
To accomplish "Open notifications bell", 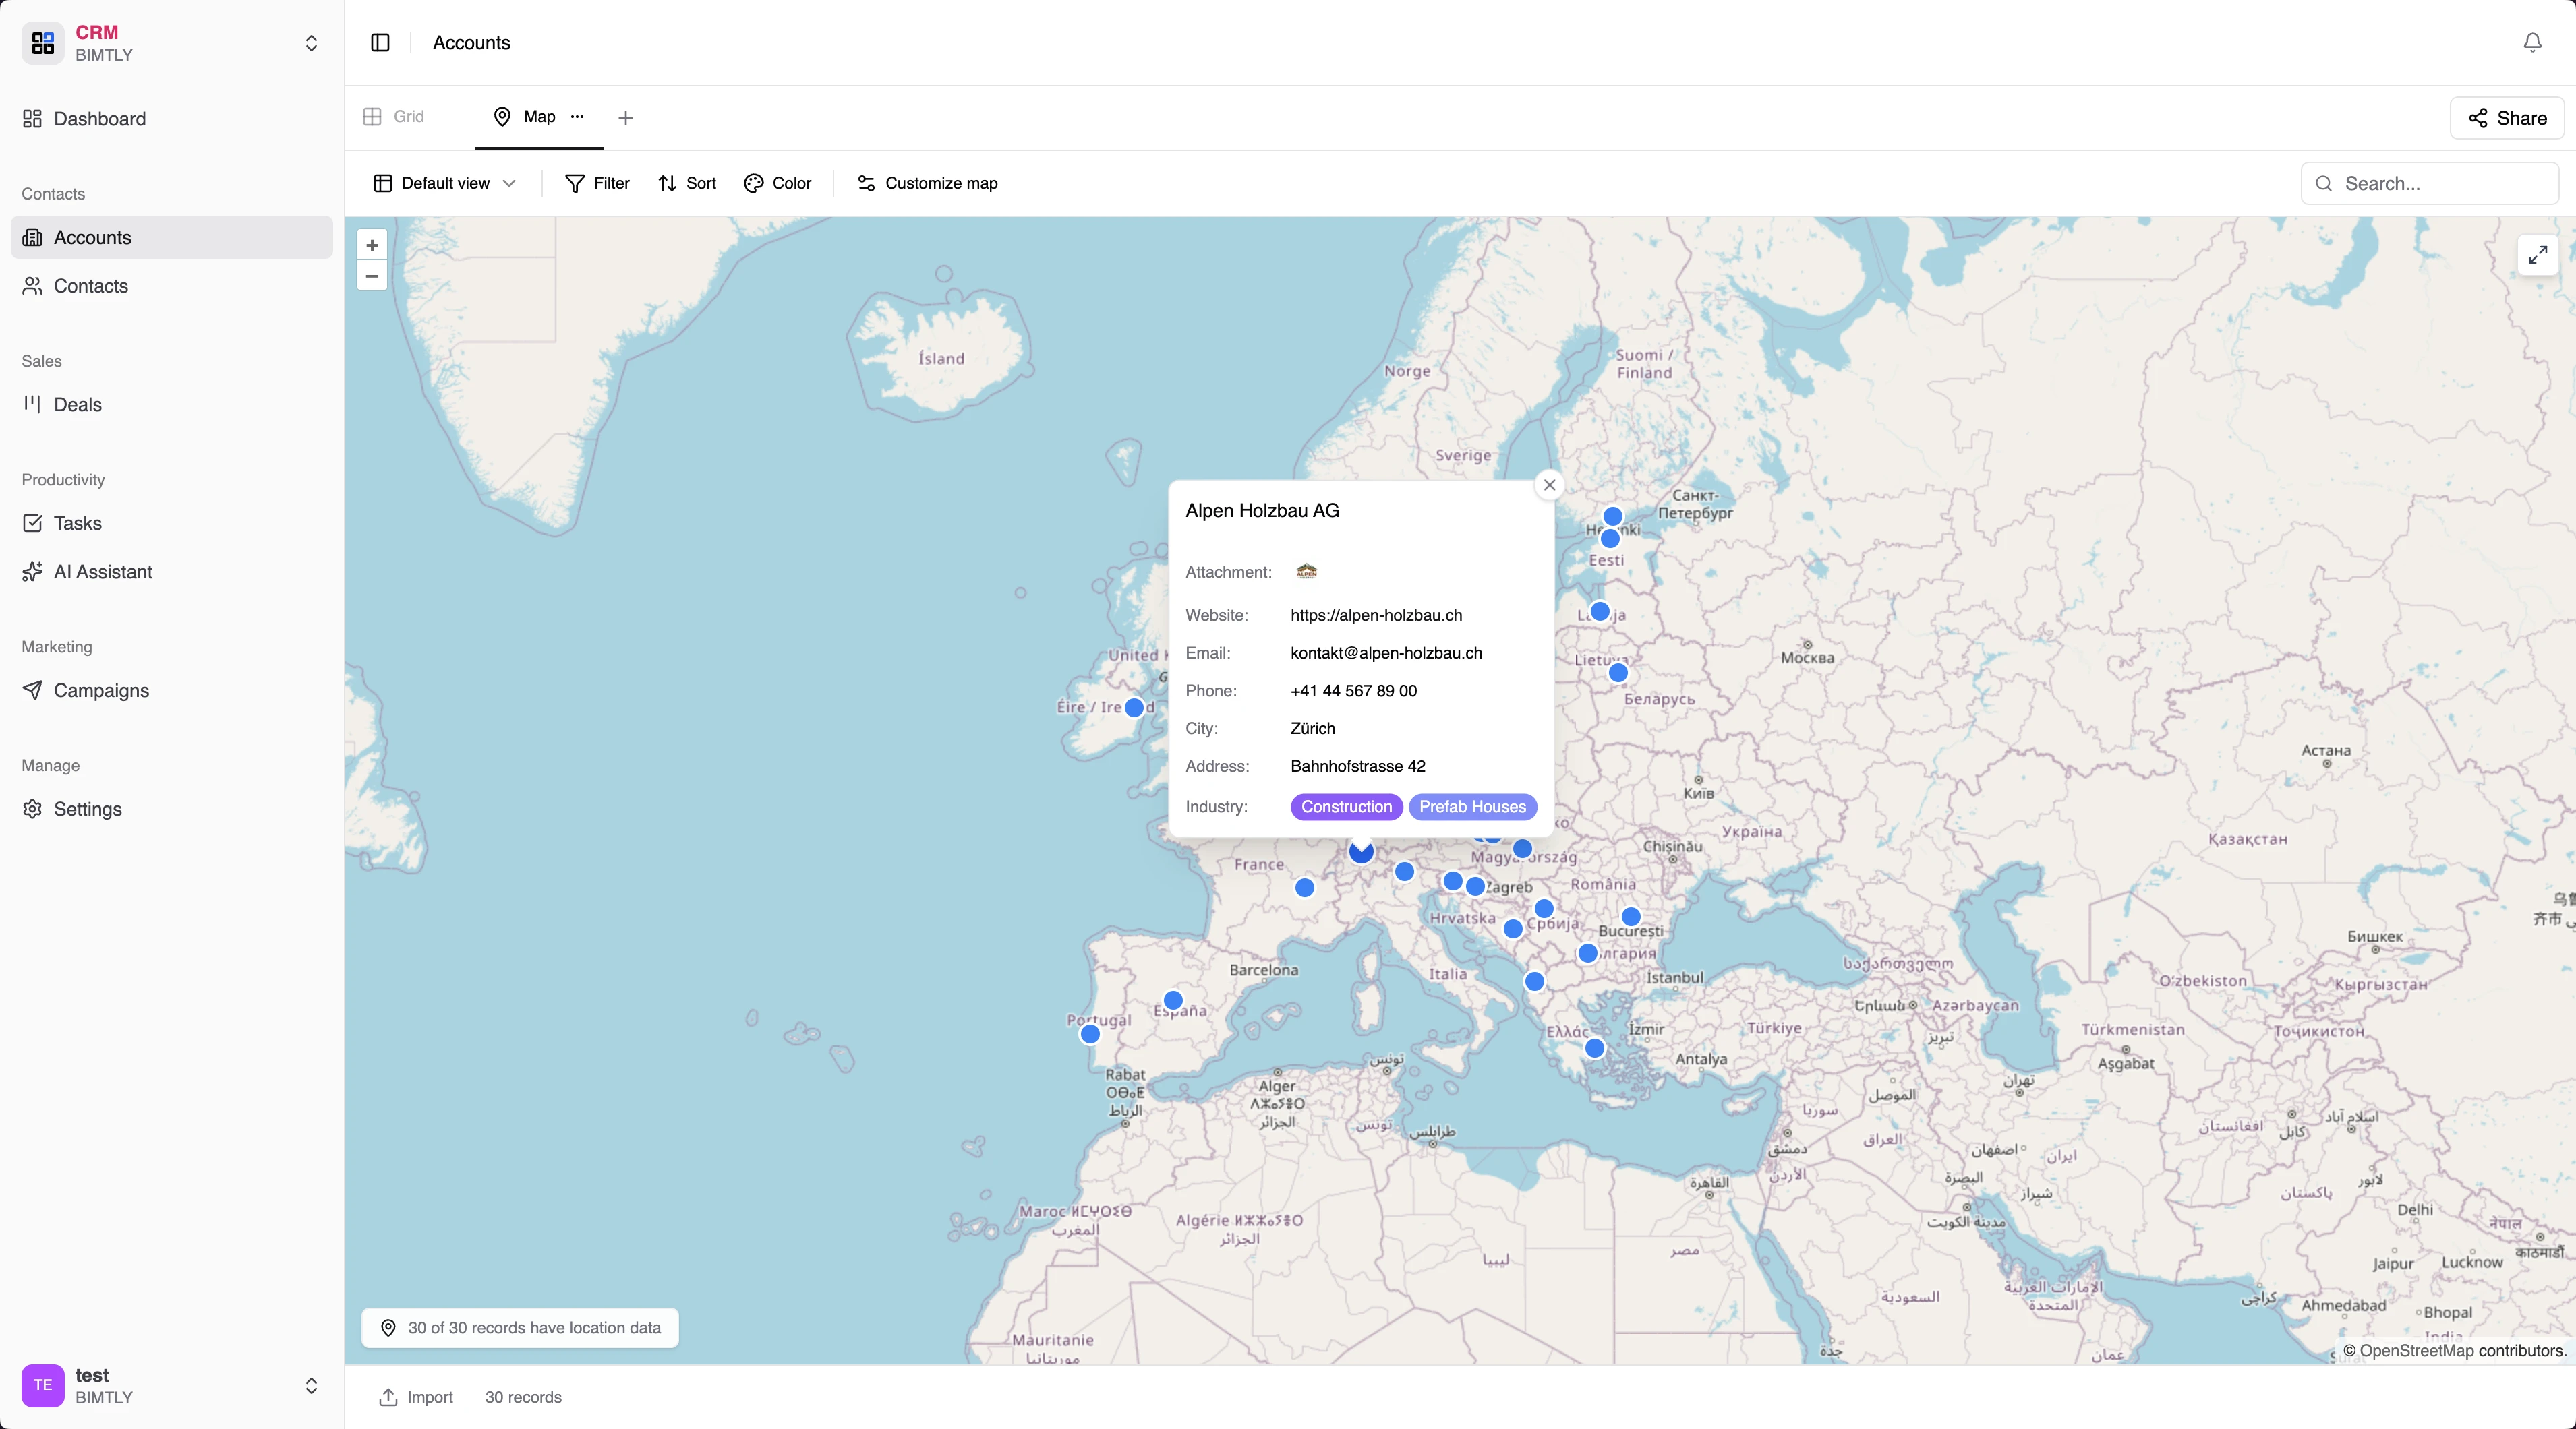I will 2531,42.
